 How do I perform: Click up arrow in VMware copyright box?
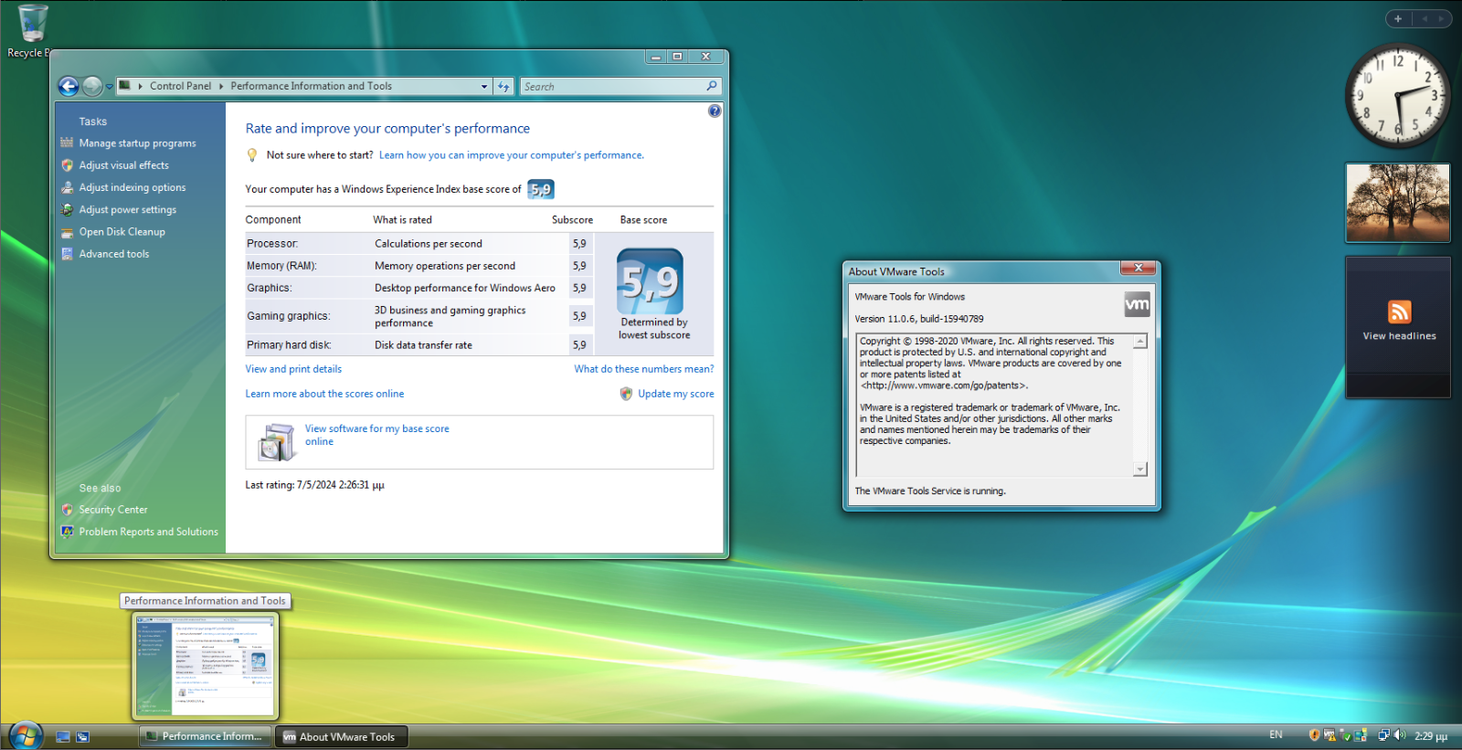point(1140,342)
